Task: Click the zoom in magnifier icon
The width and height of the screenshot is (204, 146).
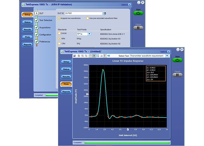Action: 82,56
